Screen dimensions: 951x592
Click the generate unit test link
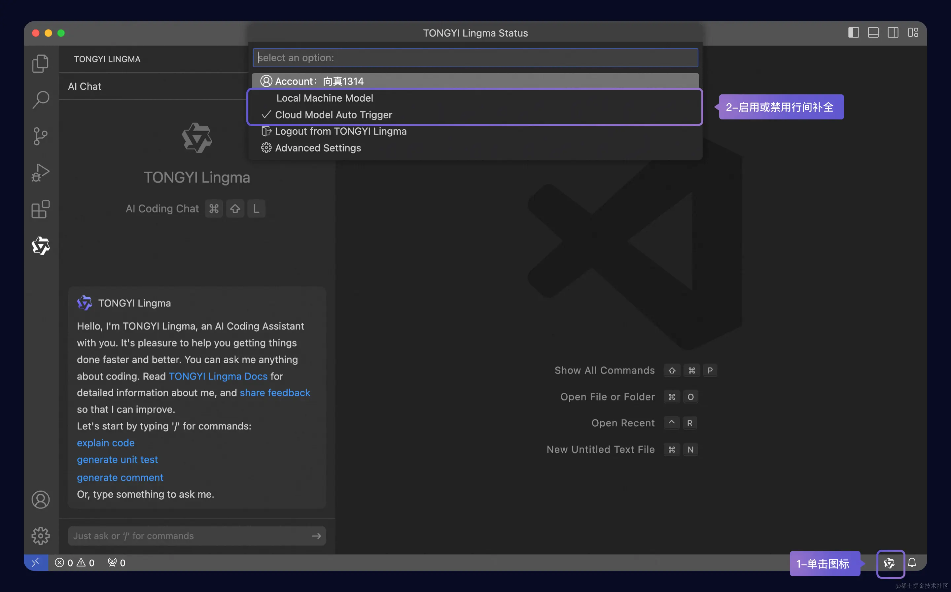click(x=117, y=459)
